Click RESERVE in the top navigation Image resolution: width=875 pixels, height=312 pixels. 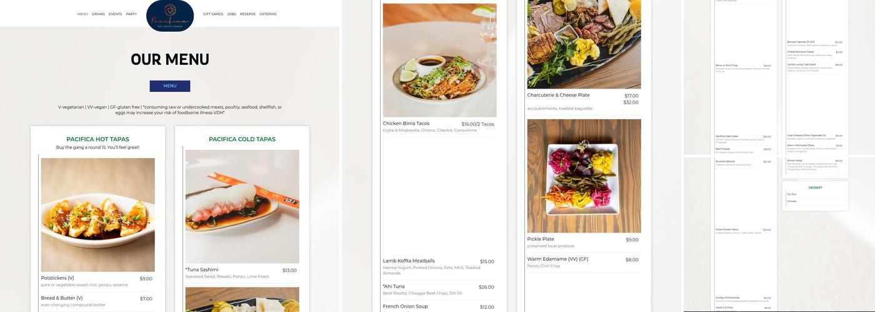coord(247,14)
